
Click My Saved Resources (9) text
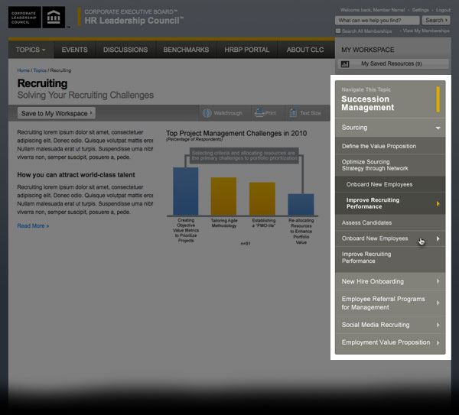click(392, 63)
